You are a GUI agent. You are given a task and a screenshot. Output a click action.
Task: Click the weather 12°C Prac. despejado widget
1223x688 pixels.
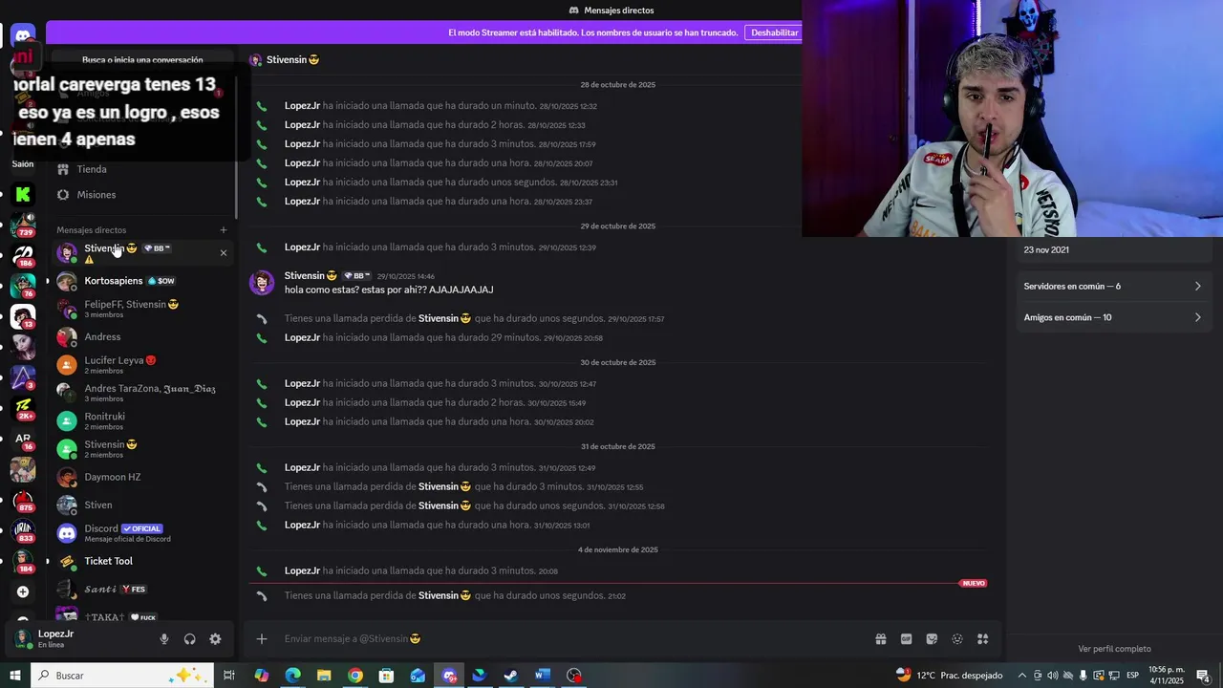[949, 676]
